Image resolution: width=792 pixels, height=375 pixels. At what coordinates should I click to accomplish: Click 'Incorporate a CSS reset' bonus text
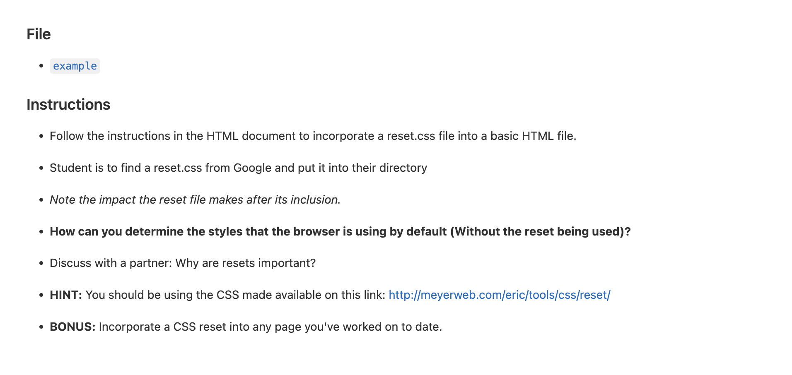270,327
